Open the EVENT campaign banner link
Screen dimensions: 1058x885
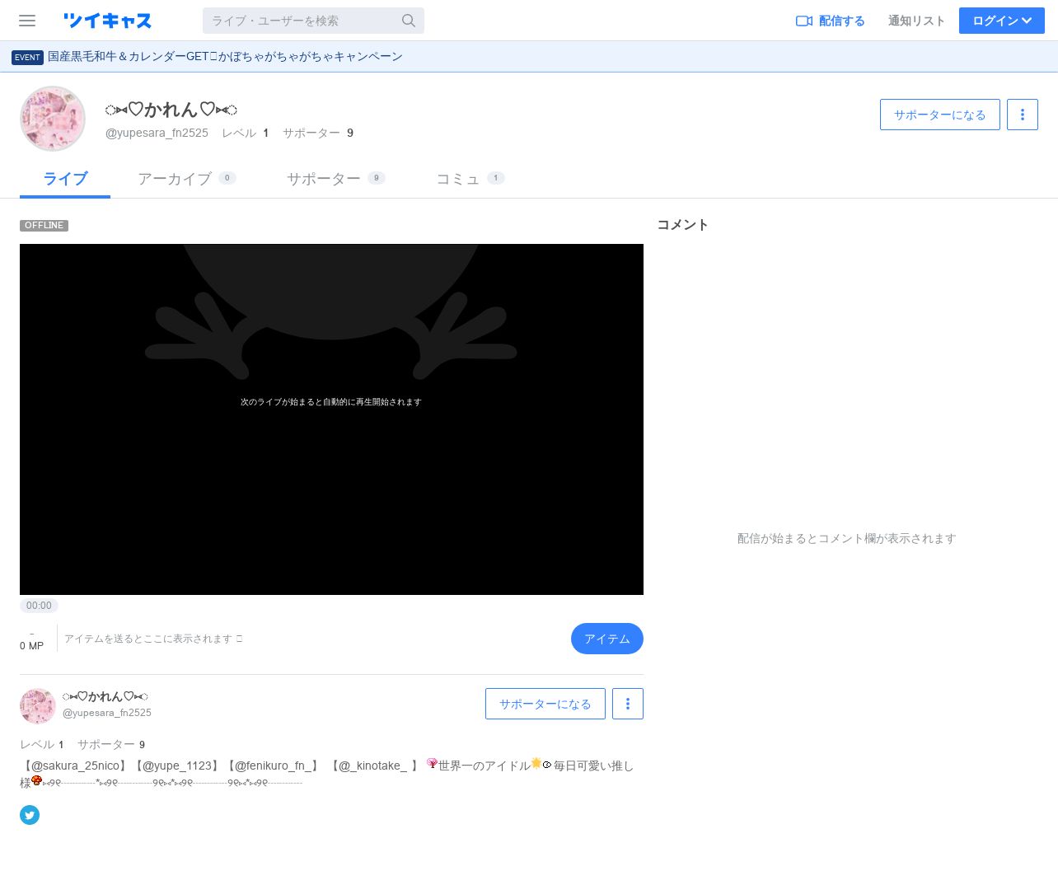coord(225,57)
